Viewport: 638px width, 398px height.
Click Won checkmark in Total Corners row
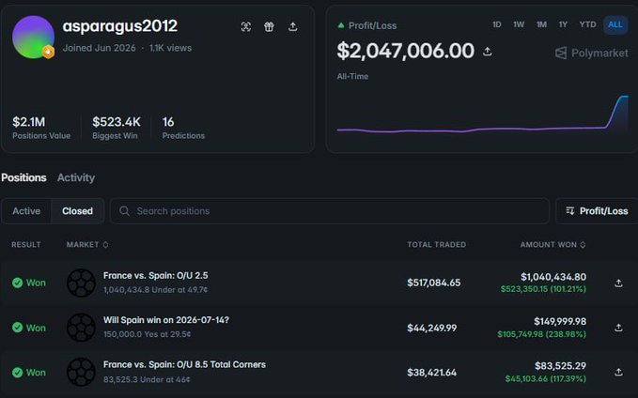tap(17, 373)
